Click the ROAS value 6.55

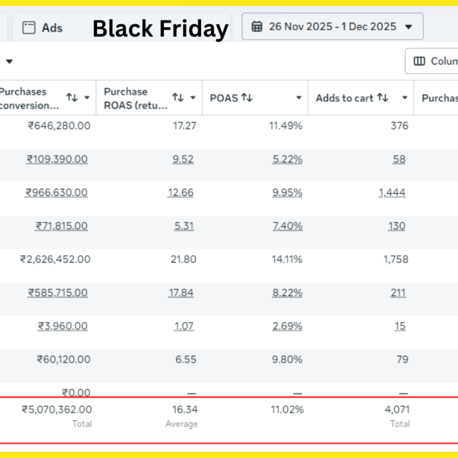[x=186, y=359]
